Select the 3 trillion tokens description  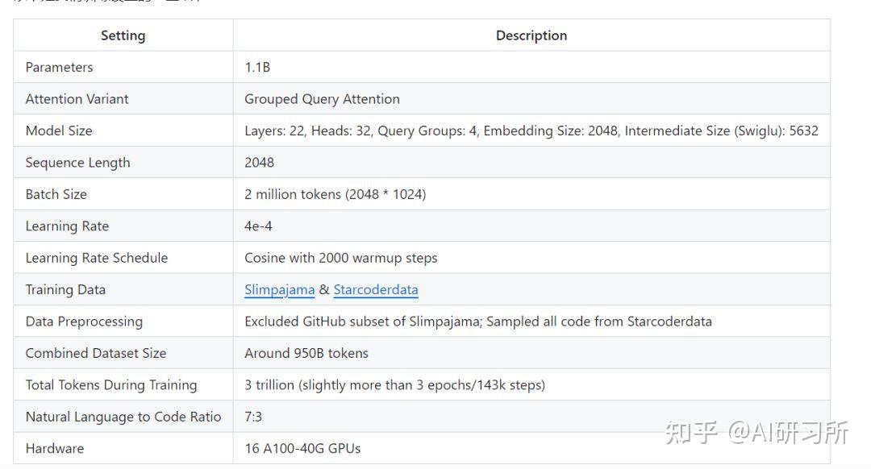pos(394,385)
